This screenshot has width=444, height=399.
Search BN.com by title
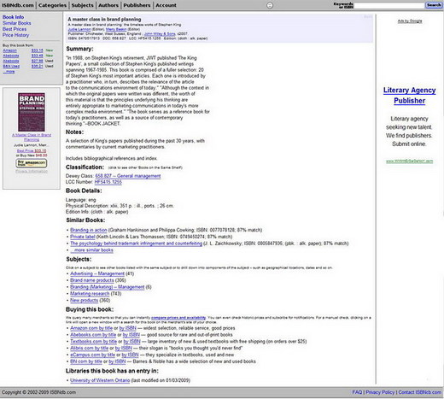[86, 361]
